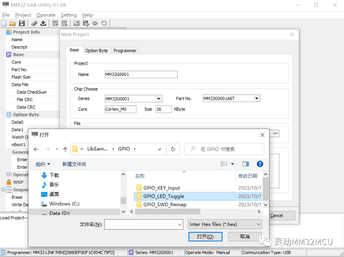
Task: Toggle the preview pane icon
Action: point(246,164)
